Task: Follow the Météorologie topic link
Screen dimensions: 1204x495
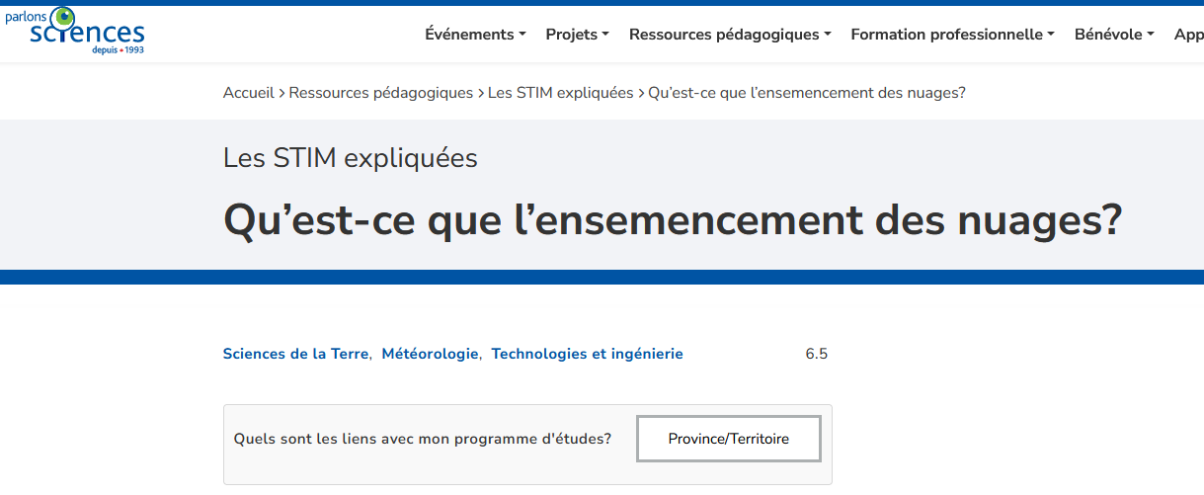Action: [430, 354]
